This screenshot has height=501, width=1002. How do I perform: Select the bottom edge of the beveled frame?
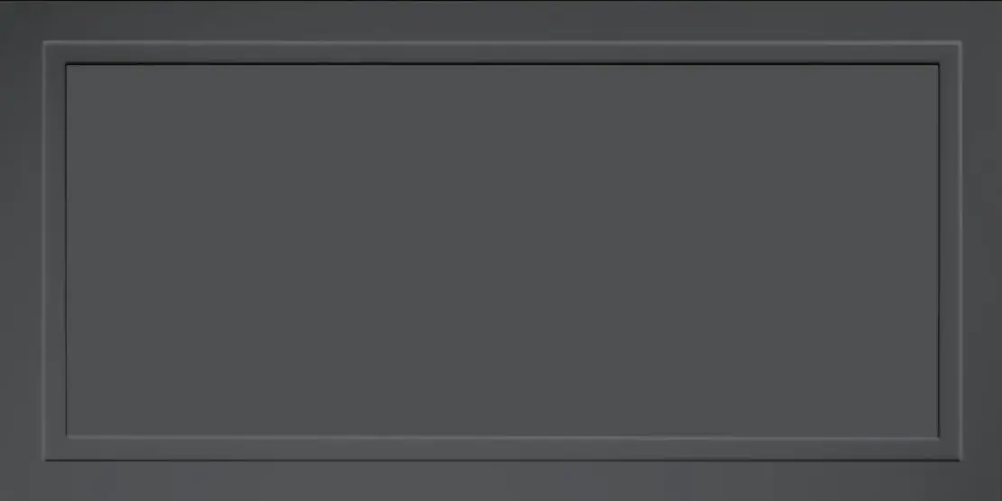pos(502,449)
